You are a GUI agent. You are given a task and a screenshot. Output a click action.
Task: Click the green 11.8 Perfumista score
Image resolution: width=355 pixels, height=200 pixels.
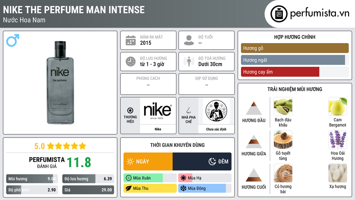[79, 162]
